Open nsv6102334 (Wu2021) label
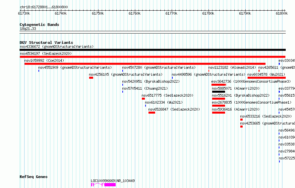 (164, 102)
